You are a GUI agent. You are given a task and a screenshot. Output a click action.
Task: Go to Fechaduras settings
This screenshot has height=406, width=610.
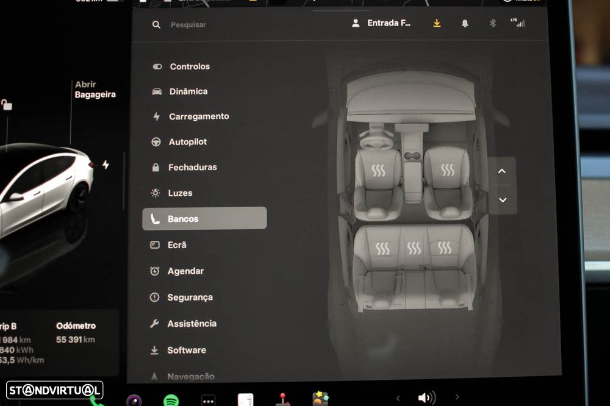[184, 167]
